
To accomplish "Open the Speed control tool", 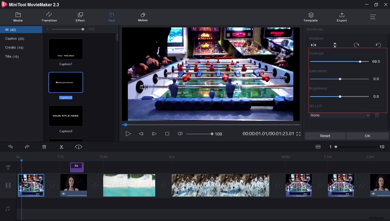I will 79,147.
